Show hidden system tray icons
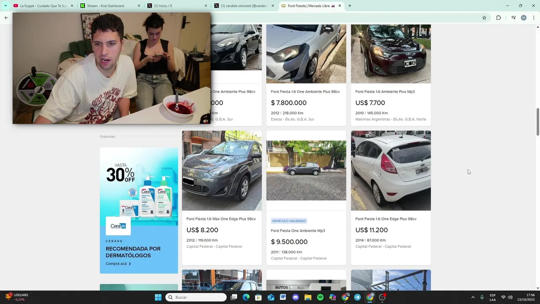 [x=472, y=297]
